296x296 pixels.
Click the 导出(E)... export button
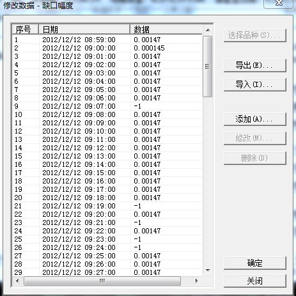[255, 65]
